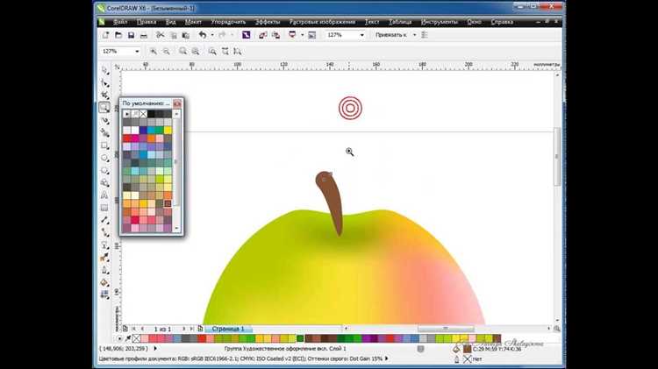658x369 pixels.
Task: Open the property bar zoom 127% dropdown
Action: pos(137,51)
